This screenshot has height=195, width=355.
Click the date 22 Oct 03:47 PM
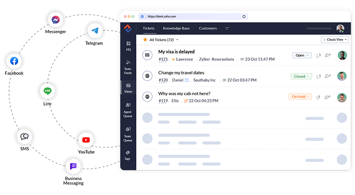(x=242, y=80)
